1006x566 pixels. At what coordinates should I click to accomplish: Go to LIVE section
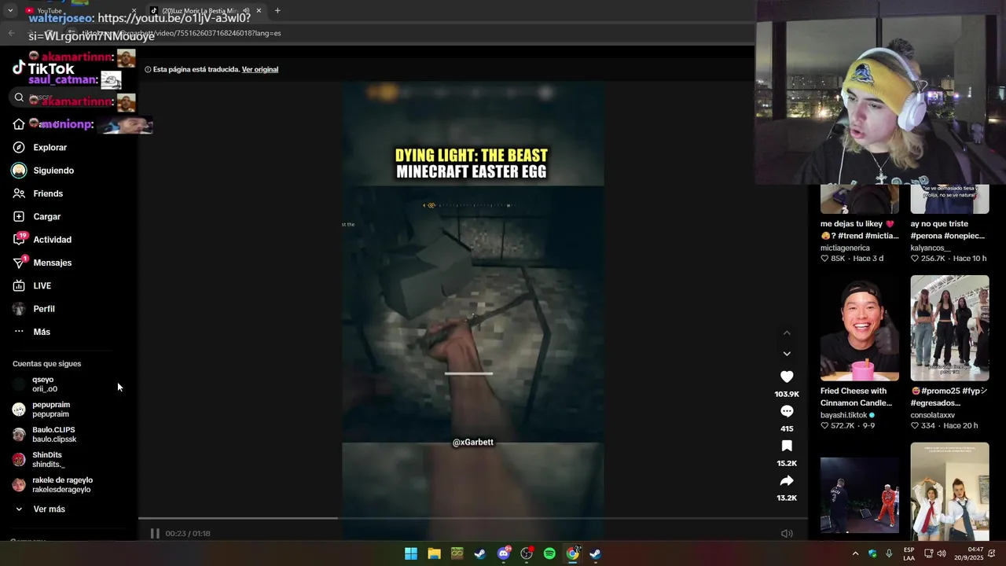tap(42, 286)
